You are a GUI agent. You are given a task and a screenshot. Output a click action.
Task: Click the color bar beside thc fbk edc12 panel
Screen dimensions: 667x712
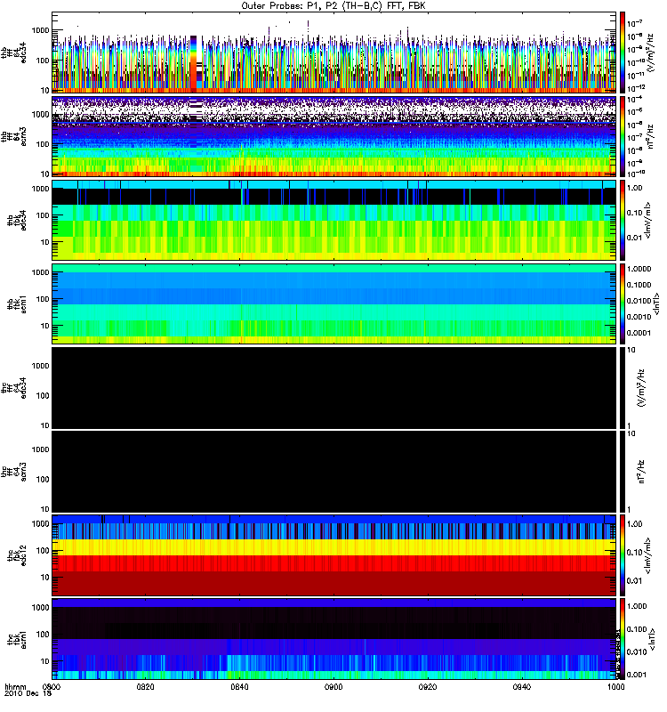pyautogui.click(x=623, y=554)
